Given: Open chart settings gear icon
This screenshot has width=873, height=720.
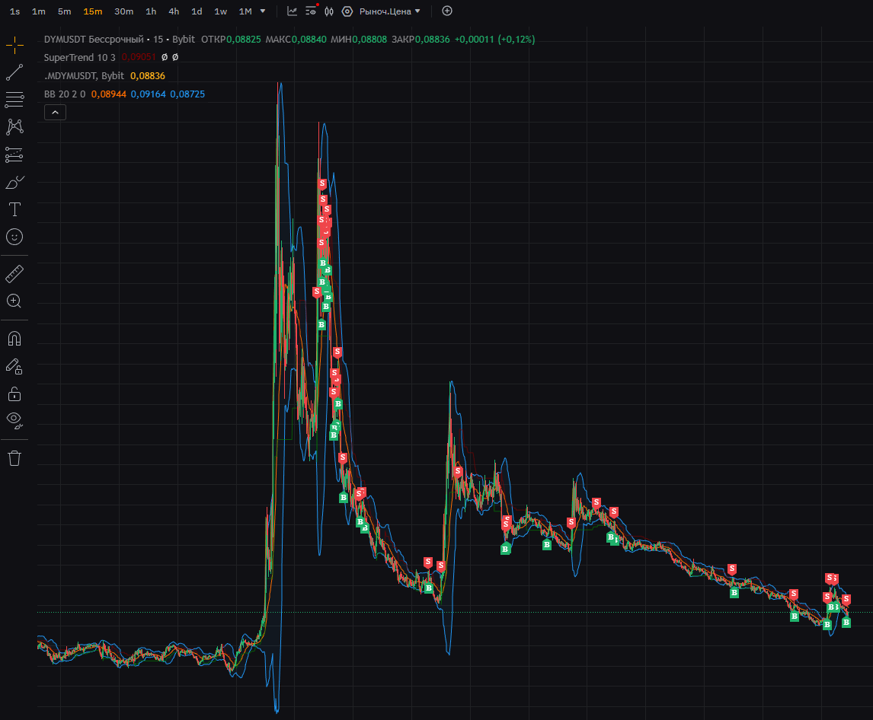Looking at the screenshot, I should pos(347,11).
